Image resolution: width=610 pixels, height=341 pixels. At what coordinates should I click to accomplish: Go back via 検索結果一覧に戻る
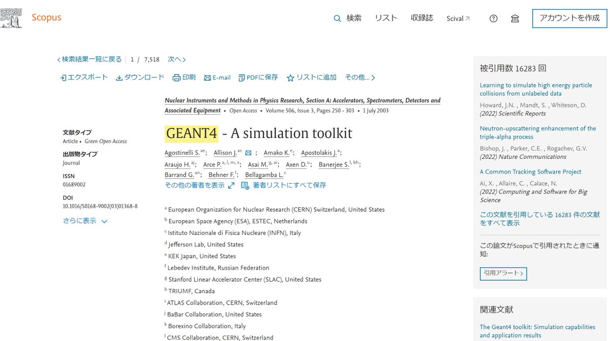(x=89, y=59)
